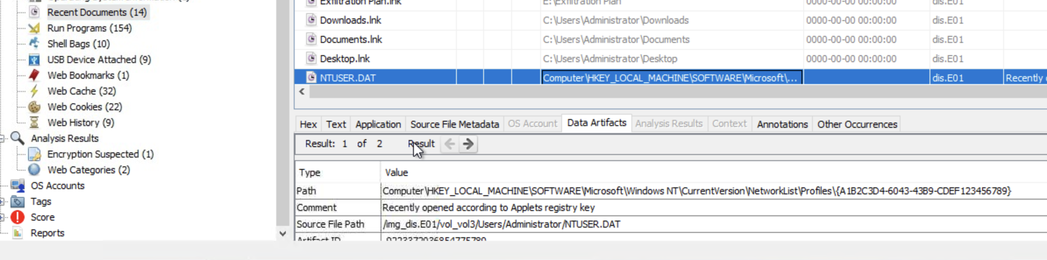Open the Web History hourglass icon
The width and height of the screenshot is (1047, 260).
coord(34,123)
